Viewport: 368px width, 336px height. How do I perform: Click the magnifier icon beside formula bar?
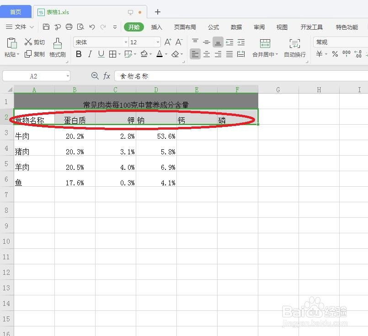click(x=95, y=76)
